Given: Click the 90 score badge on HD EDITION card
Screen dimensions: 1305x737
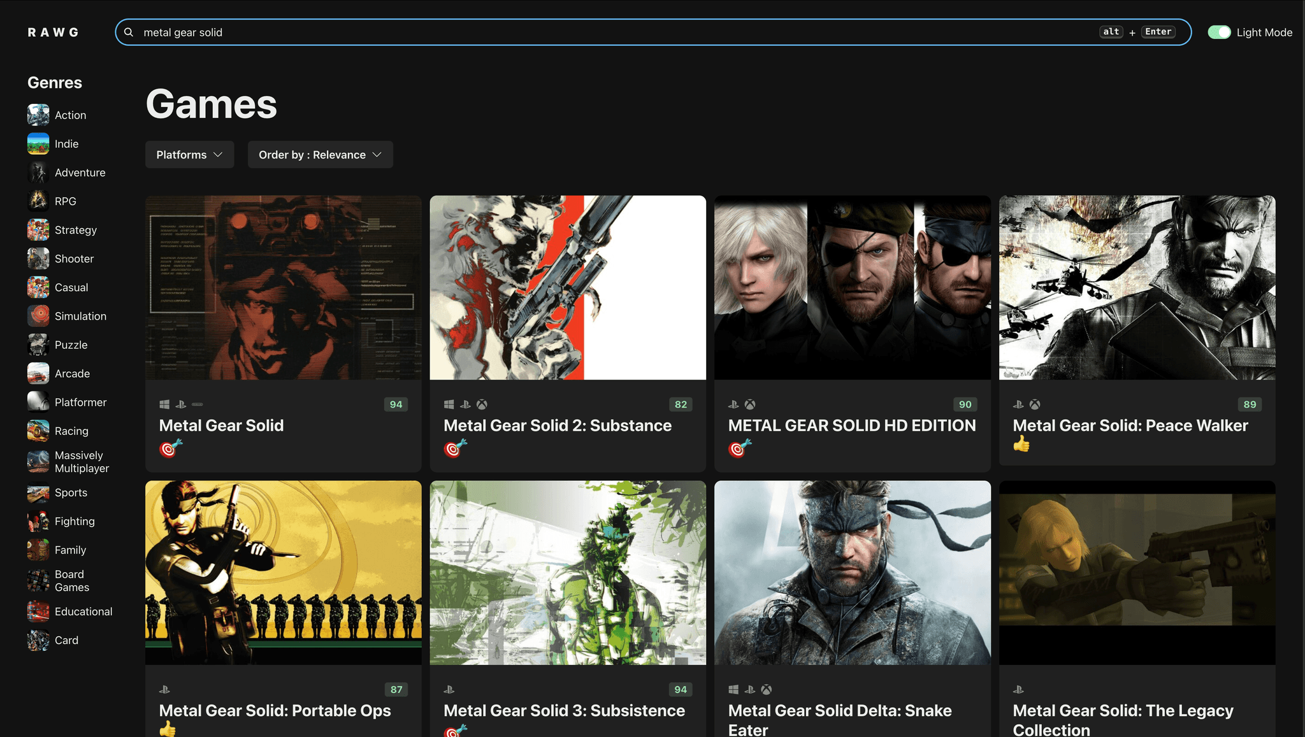Looking at the screenshot, I should [965, 404].
